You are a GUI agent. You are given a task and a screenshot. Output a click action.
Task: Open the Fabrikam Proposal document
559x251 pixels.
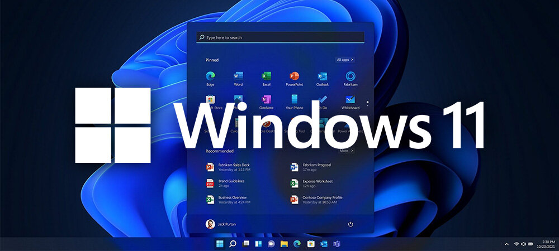pyautogui.click(x=311, y=167)
